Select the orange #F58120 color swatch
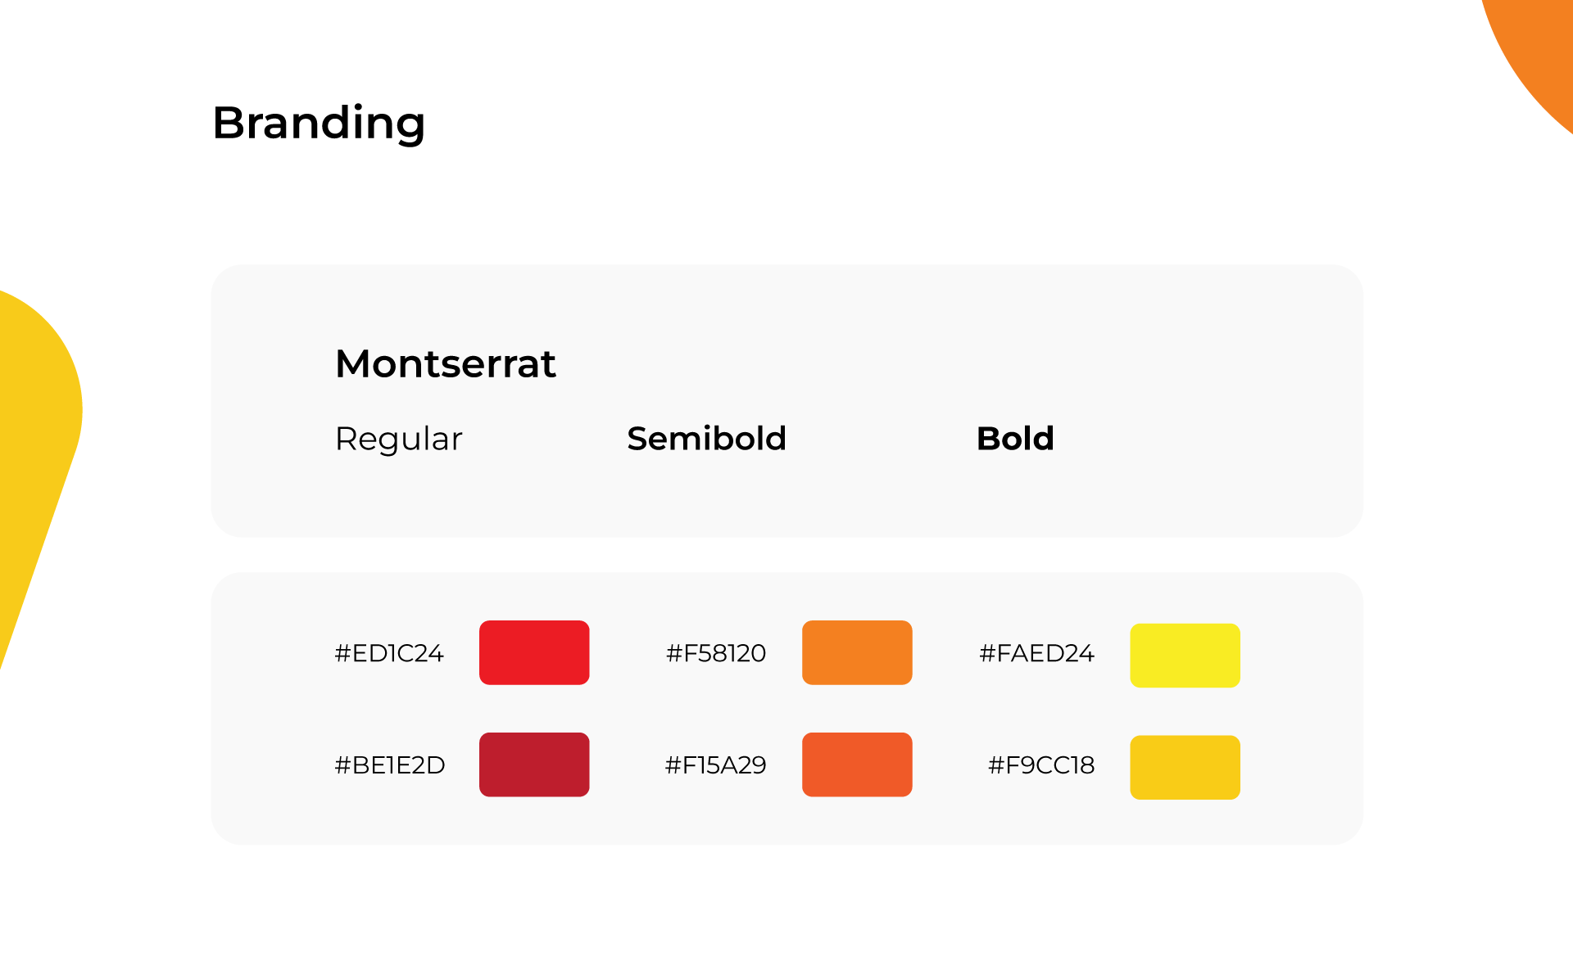Image resolution: width=1573 pixels, height=956 pixels. click(x=857, y=652)
